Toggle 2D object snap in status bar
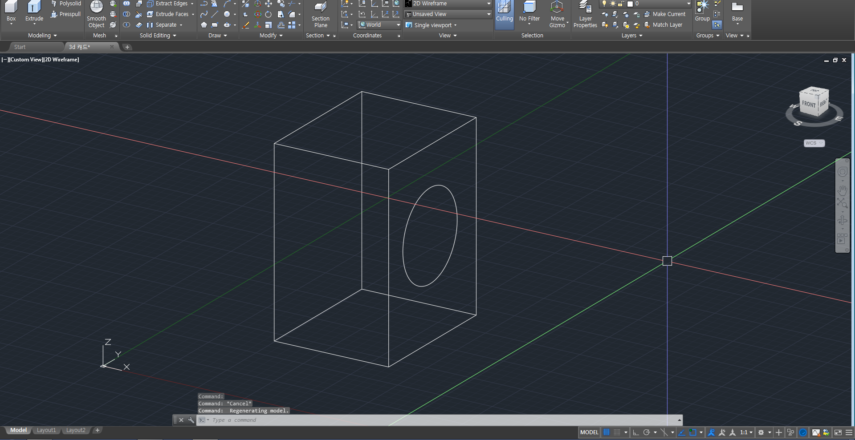The image size is (855, 440). [692, 432]
